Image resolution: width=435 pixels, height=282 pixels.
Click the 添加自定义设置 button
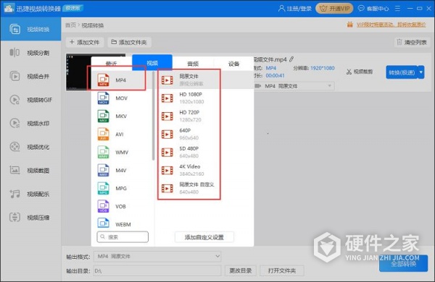coord(204,237)
